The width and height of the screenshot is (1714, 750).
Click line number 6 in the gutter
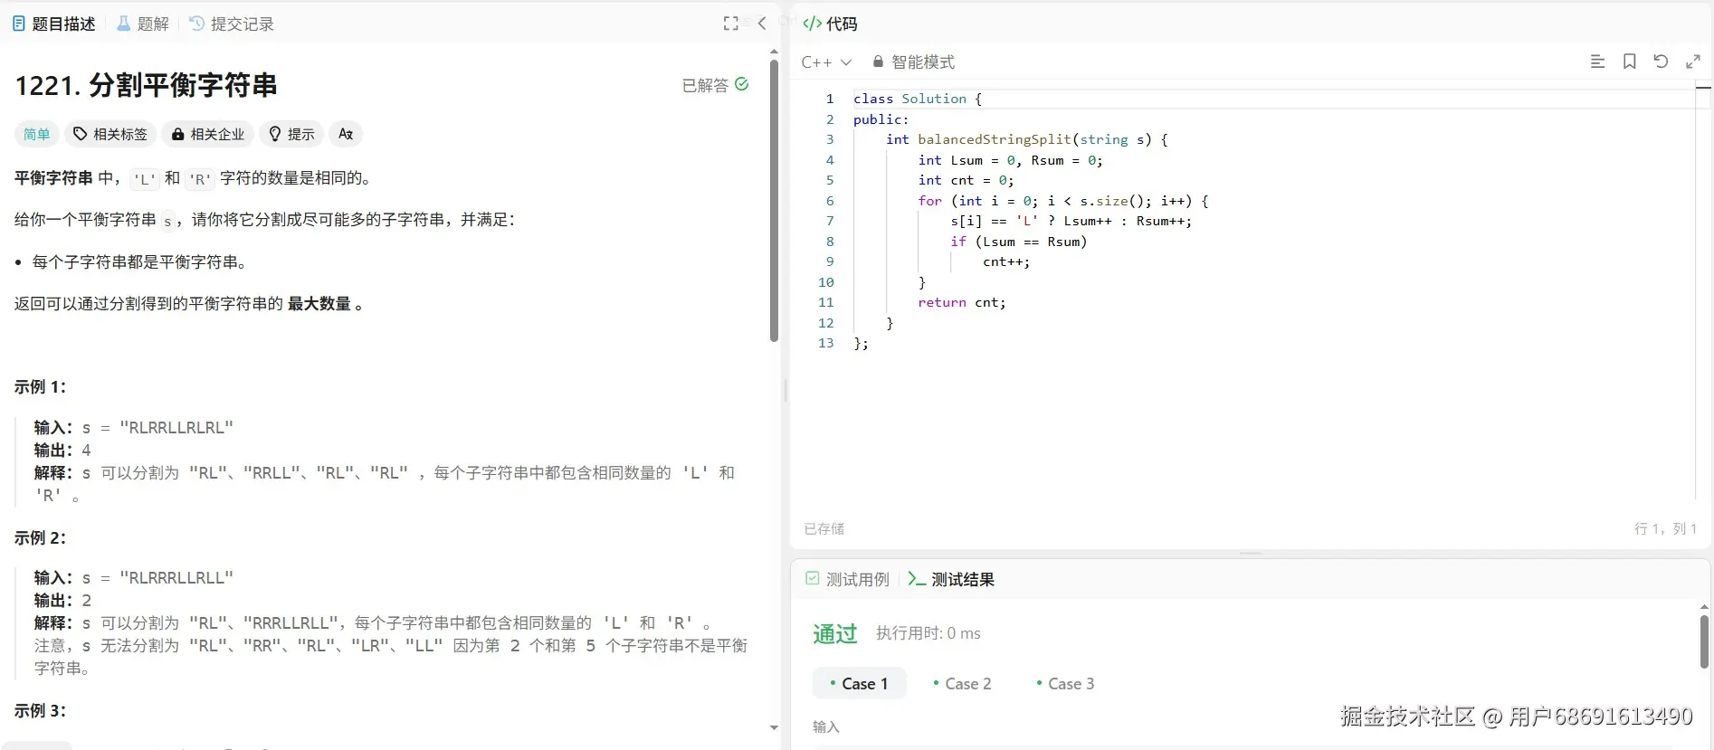pyautogui.click(x=830, y=201)
